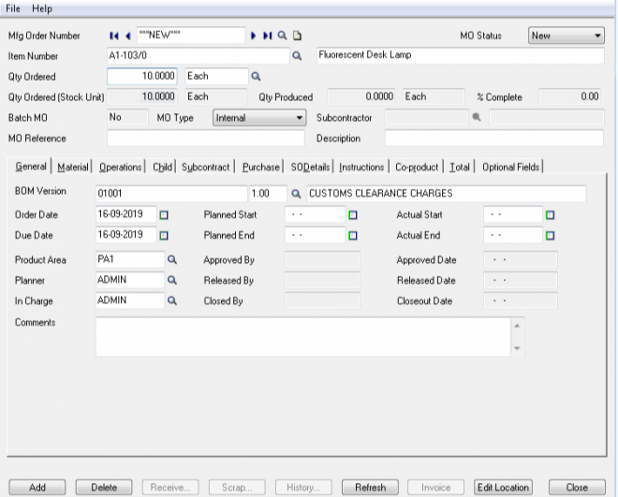
Task: Switch to the Material tab
Action: click(73, 167)
